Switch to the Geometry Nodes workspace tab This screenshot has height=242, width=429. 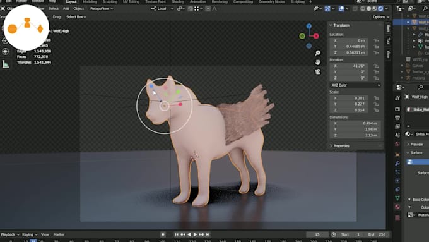272,2
